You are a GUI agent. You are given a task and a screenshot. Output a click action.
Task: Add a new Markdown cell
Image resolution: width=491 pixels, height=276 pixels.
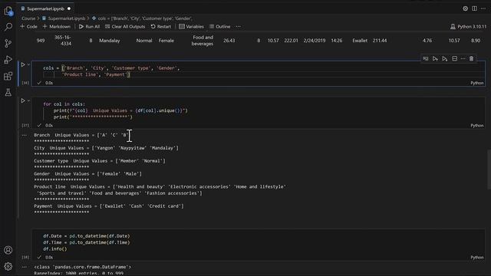click(x=57, y=27)
